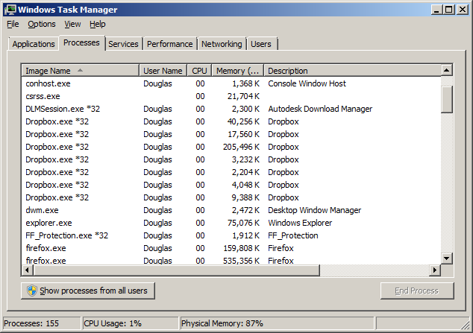Screen dimensions: 473x333
Task: Open the Options menu
Action: 42,24
